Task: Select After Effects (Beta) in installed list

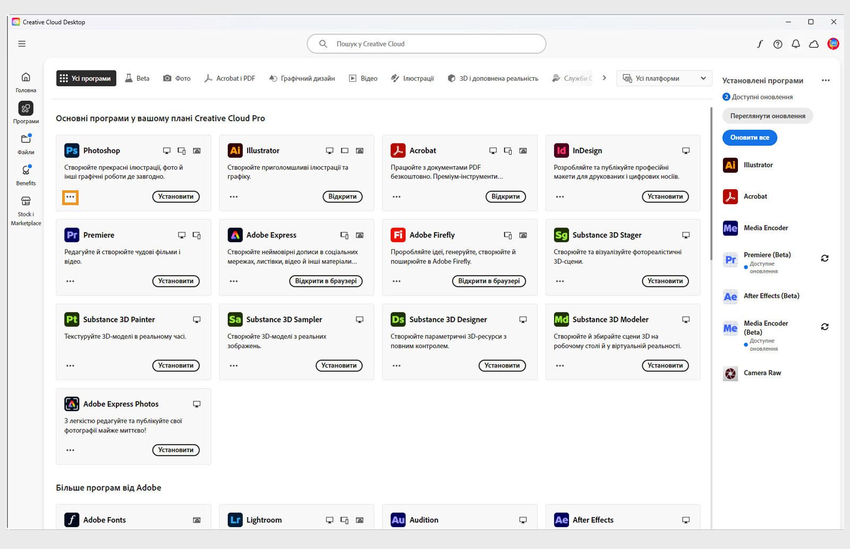Action: pos(771,296)
